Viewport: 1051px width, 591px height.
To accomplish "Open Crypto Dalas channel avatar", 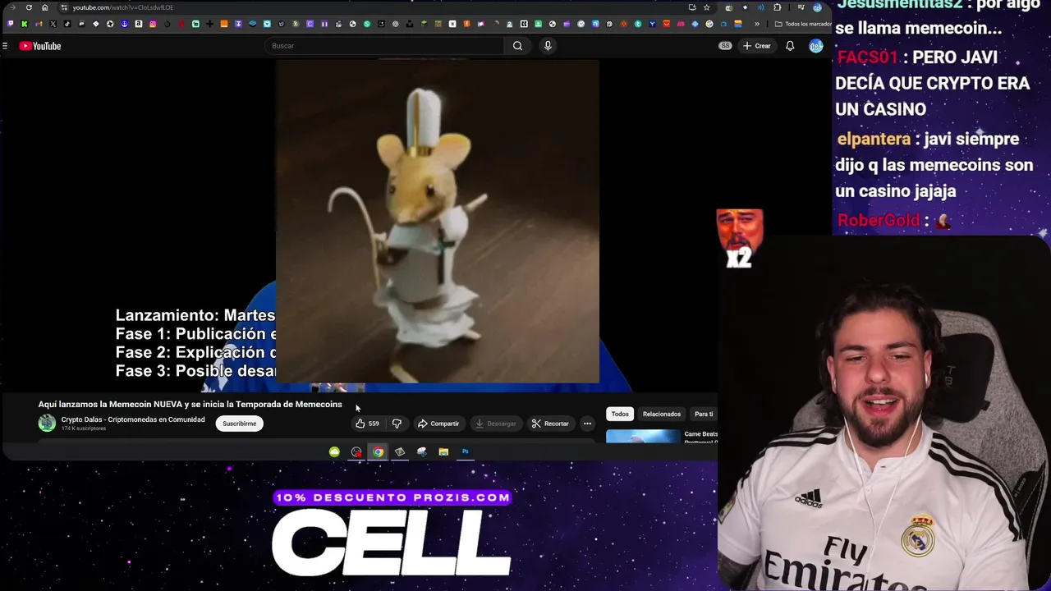I will 47,423.
